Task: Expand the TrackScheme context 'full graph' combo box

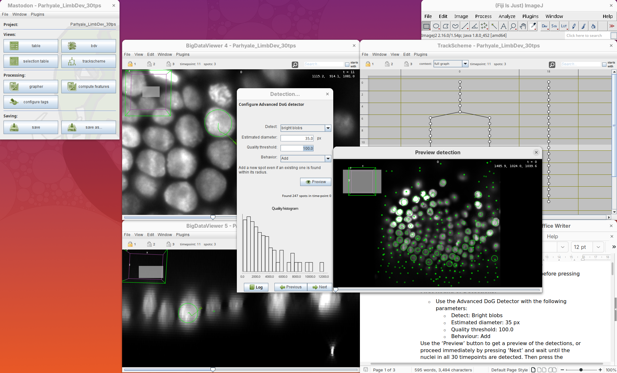Action: [x=465, y=64]
